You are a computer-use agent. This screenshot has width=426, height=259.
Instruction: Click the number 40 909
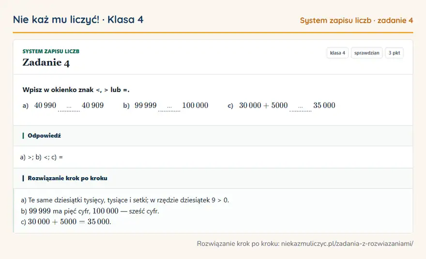click(92, 106)
